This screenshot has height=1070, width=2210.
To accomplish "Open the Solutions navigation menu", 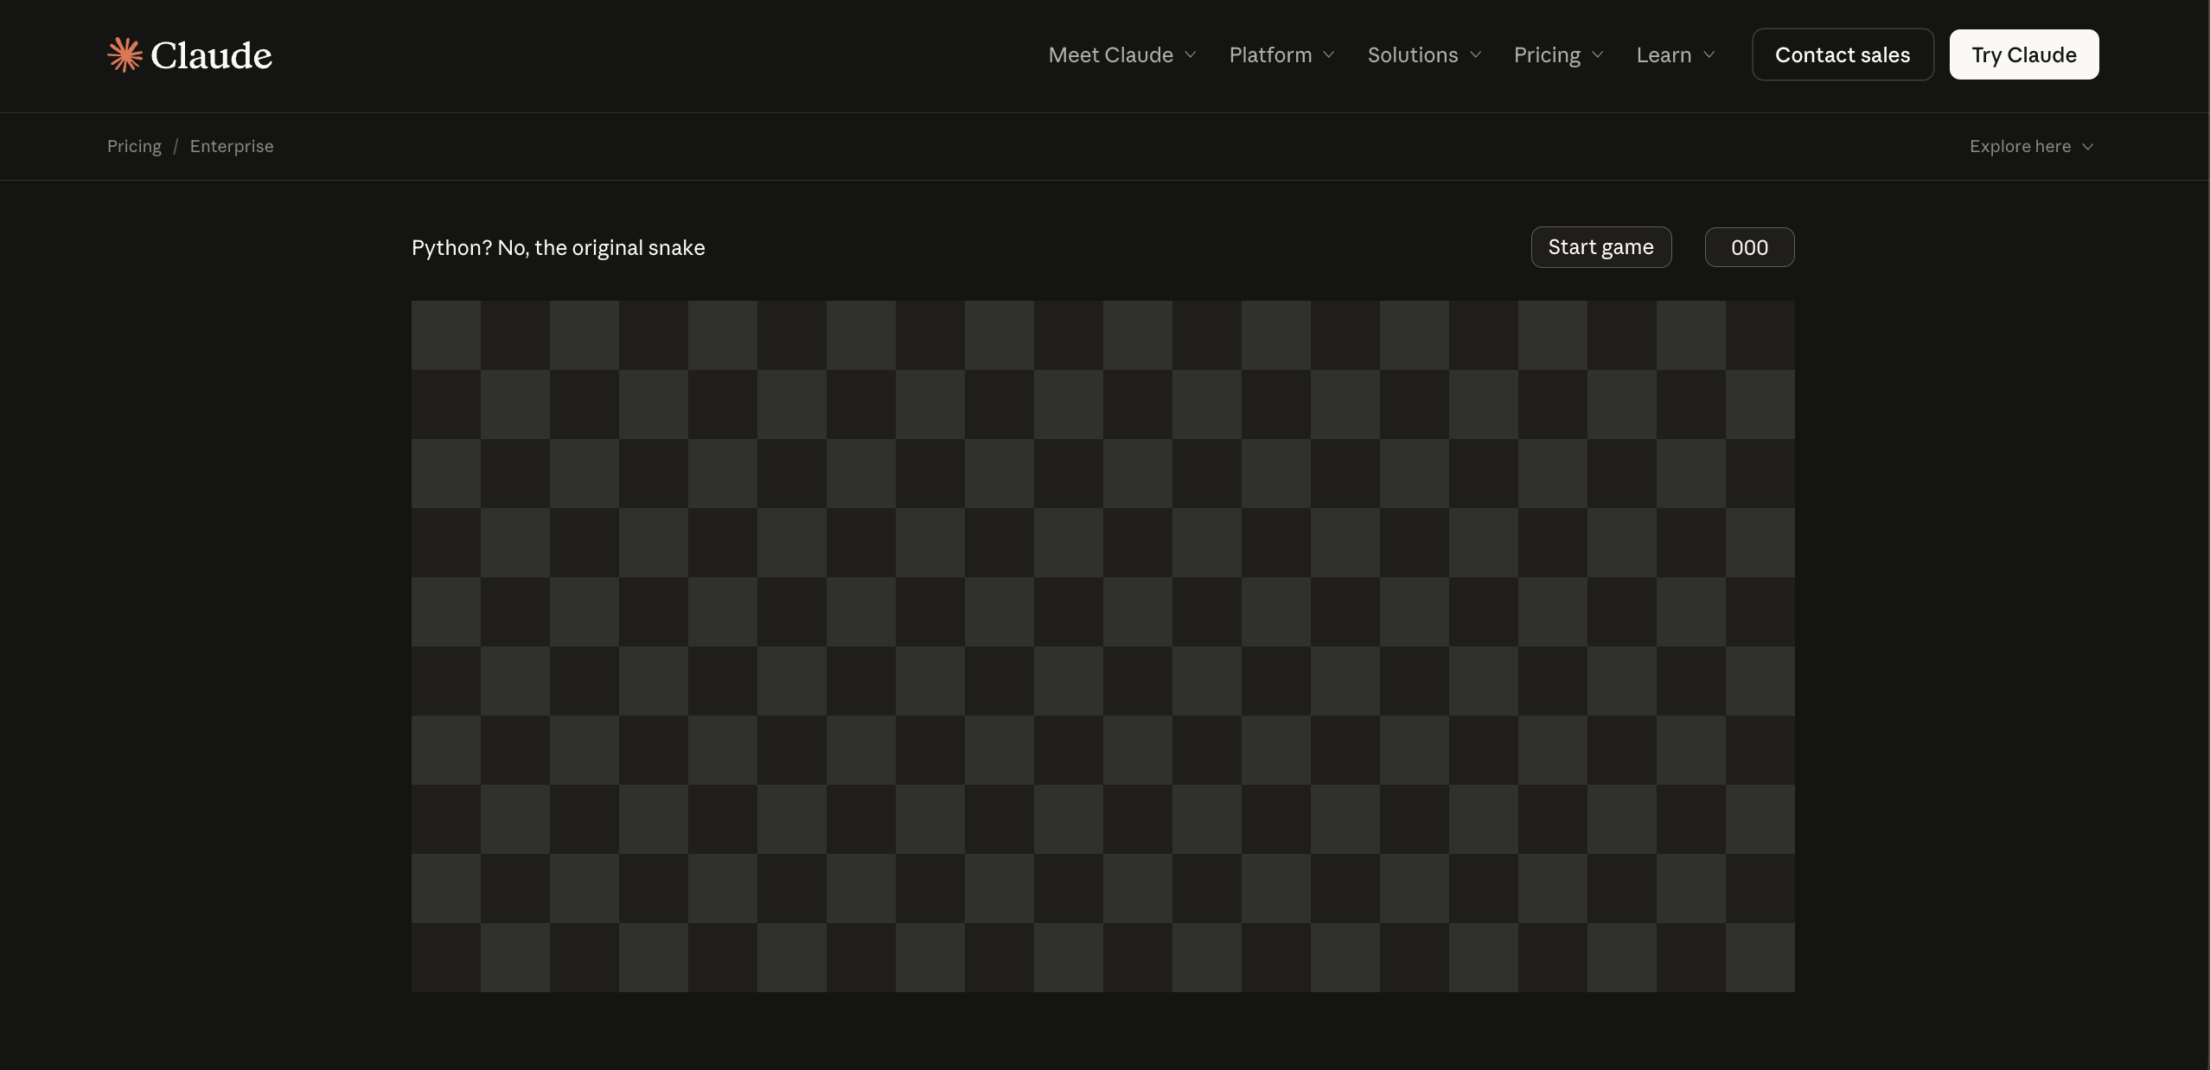I will pyautogui.click(x=1412, y=54).
